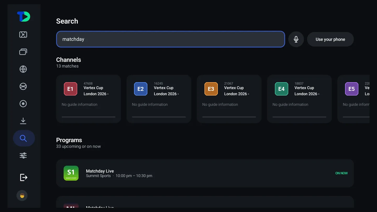Open the E1 Vertex Cup channel card
The height and width of the screenshot is (212, 377).
(x=88, y=99)
